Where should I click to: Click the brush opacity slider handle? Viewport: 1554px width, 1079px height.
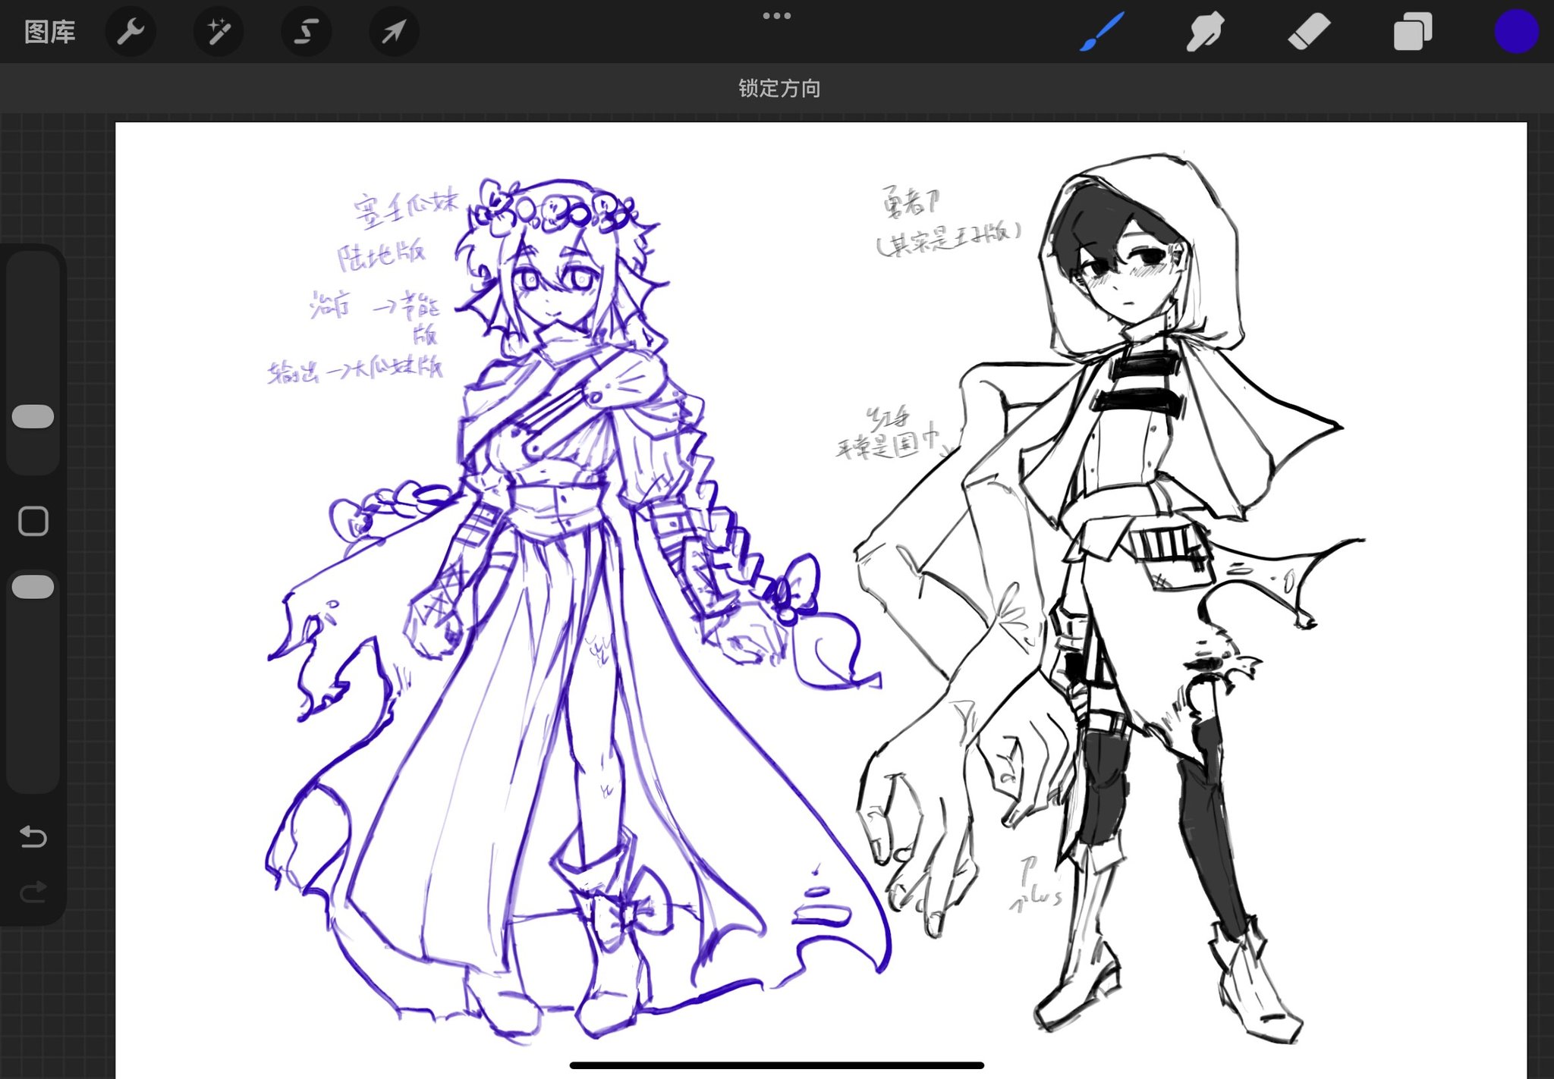coord(33,587)
